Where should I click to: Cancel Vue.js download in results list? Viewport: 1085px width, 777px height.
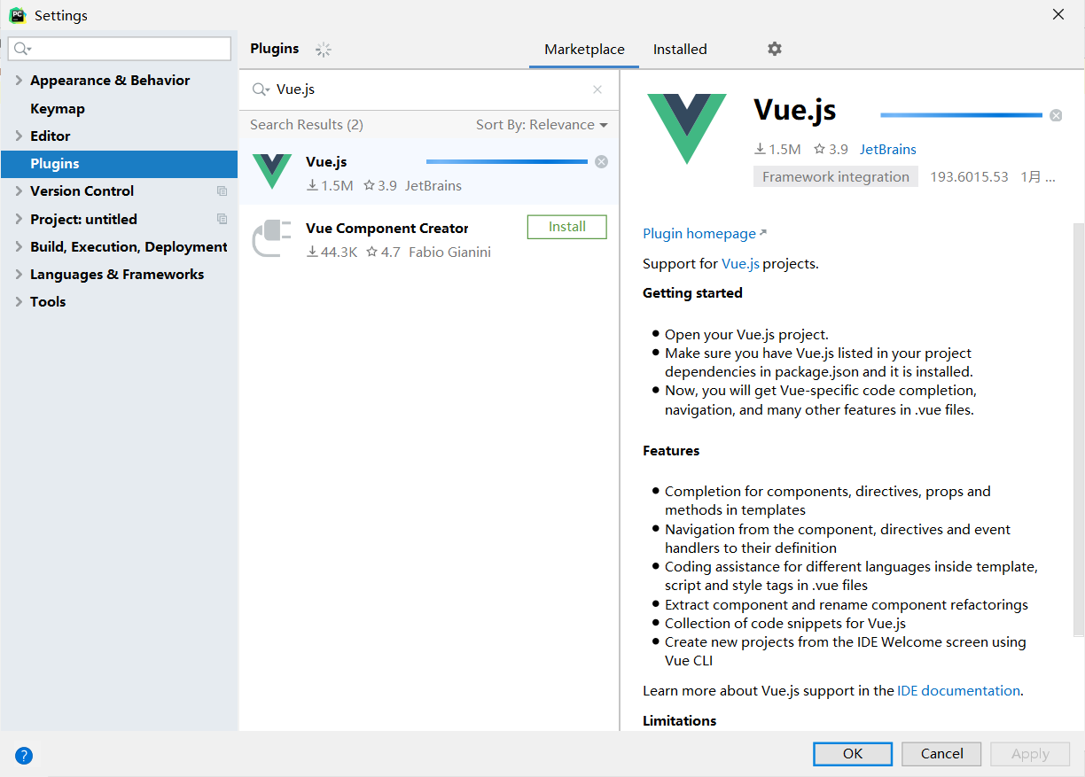[x=601, y=161]
